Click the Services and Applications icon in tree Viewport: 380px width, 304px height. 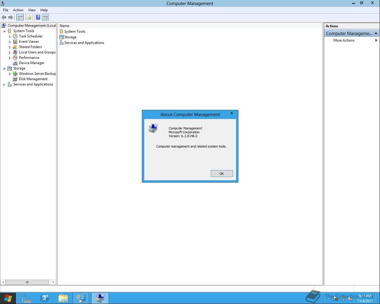(9, 84)
